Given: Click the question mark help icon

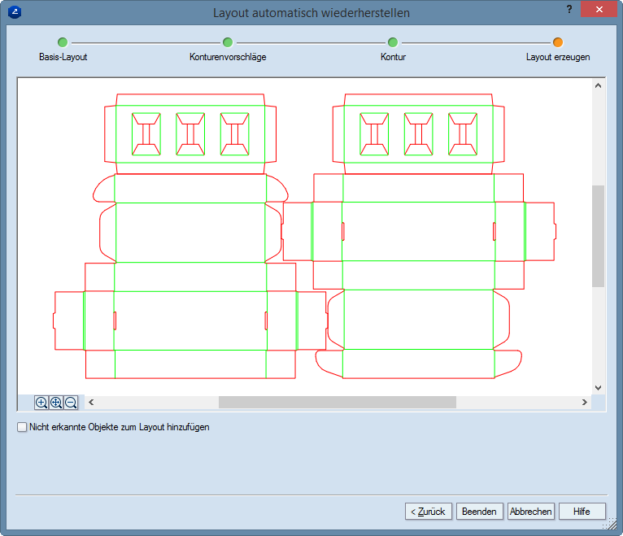Looking at the screenshot, I should (569, 9).
